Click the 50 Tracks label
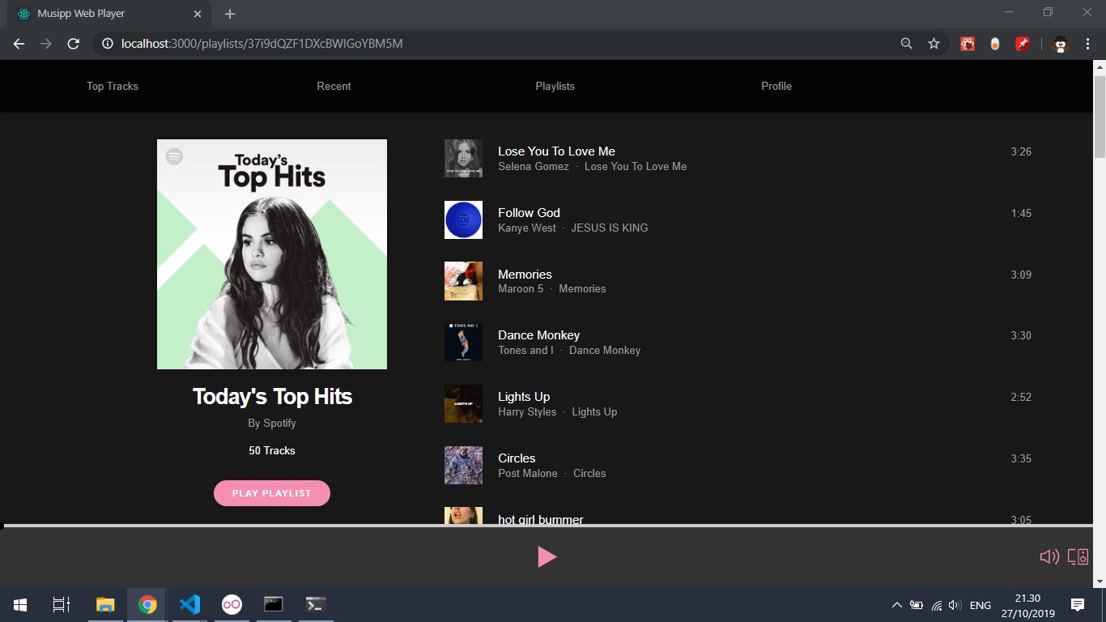The width and height of the screenshot is (1106, 622). 272,450
